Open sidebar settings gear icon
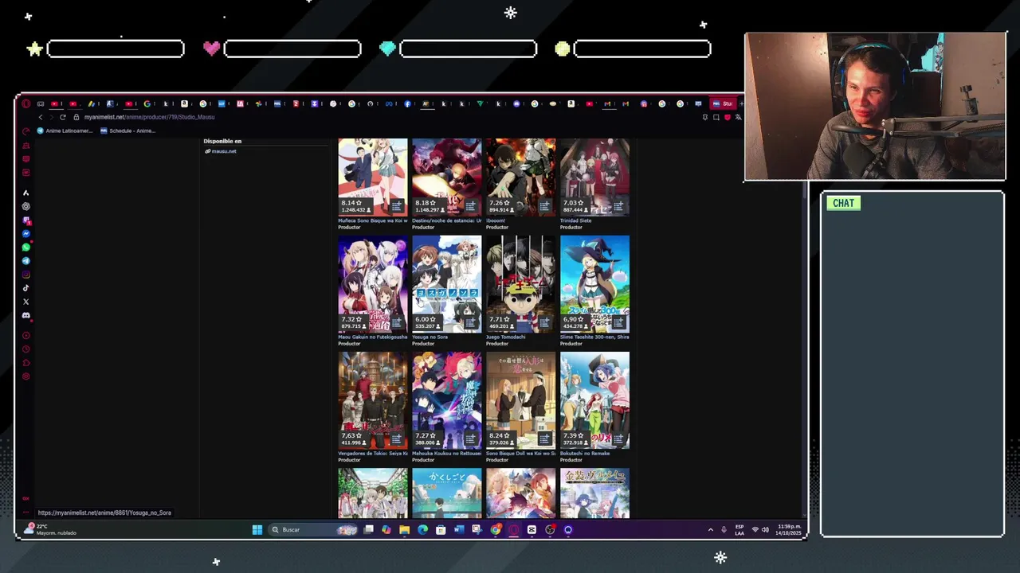 pos(26,376)
